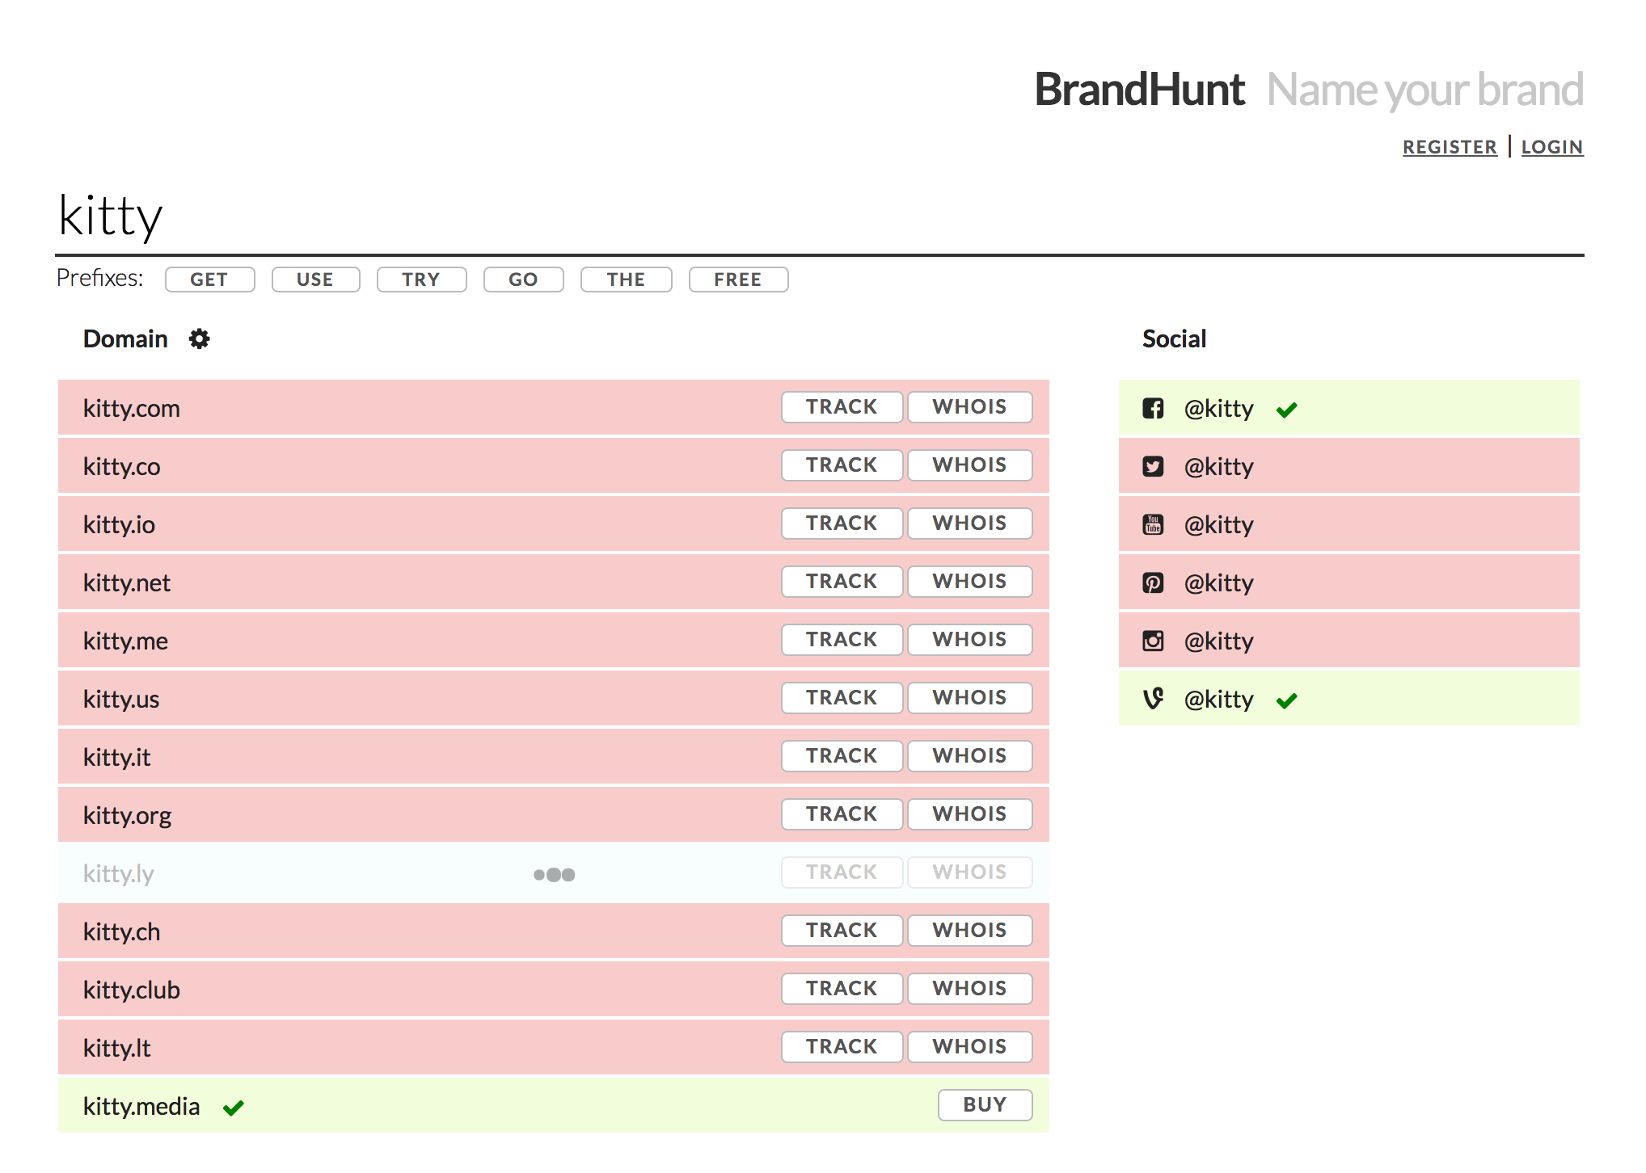Click the YouTube icon for @kitty

click(1153, 525)
